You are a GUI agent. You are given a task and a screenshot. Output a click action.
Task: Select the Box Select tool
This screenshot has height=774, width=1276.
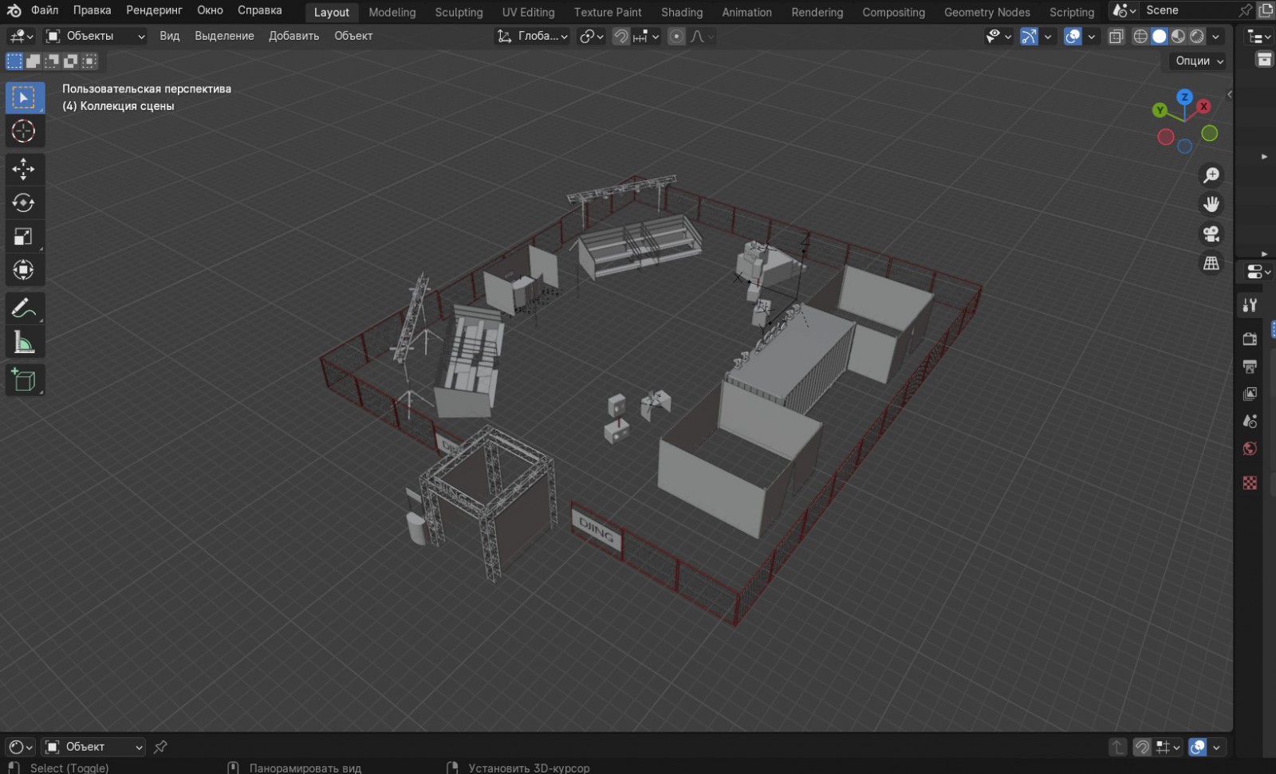(24, 97)
